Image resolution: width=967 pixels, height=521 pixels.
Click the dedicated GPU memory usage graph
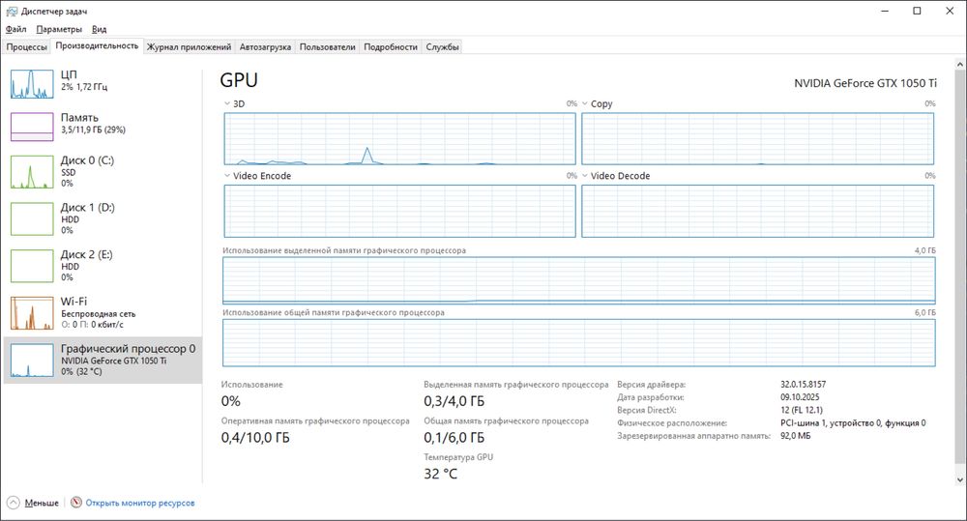(x=578, y=280)
